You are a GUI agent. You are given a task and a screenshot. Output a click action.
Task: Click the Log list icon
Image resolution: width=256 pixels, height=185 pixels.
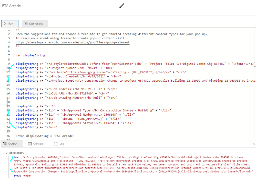point(56,144)
